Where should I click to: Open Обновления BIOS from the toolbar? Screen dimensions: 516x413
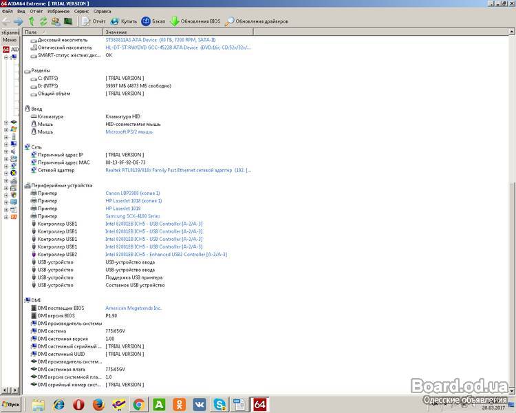pos(195,21)
